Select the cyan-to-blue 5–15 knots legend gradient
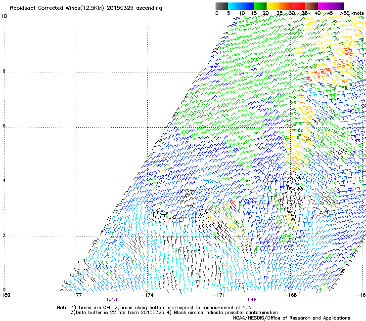The image size is (366, 321). (241, 6)
